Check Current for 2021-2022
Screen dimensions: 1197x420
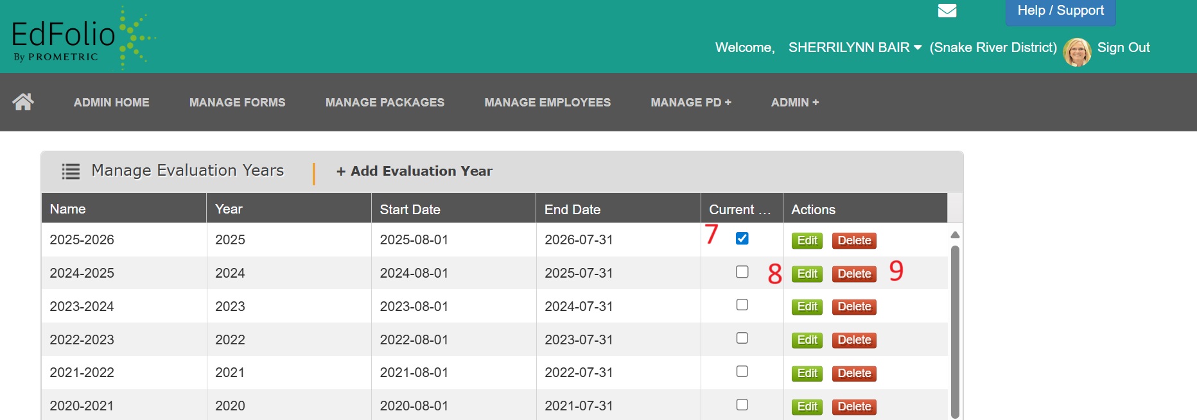click(742, 371)
